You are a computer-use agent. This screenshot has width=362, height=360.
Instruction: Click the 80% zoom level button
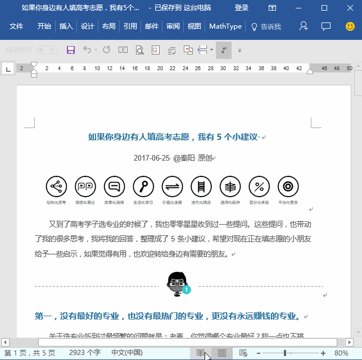click(x=341, y=353)
